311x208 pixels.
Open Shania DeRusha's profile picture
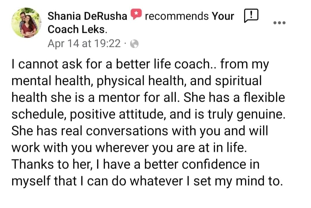26,23
